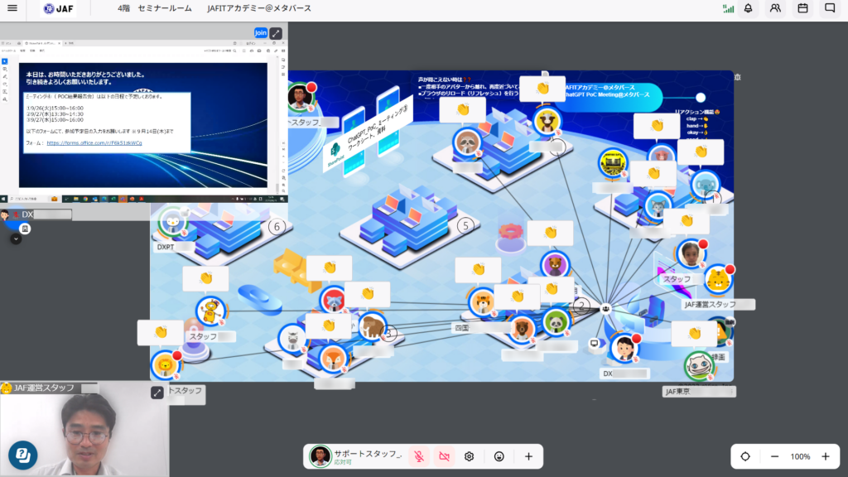Open the forms.office.com link in shared screen
This screenshot has width=848, height=477.
94,143
